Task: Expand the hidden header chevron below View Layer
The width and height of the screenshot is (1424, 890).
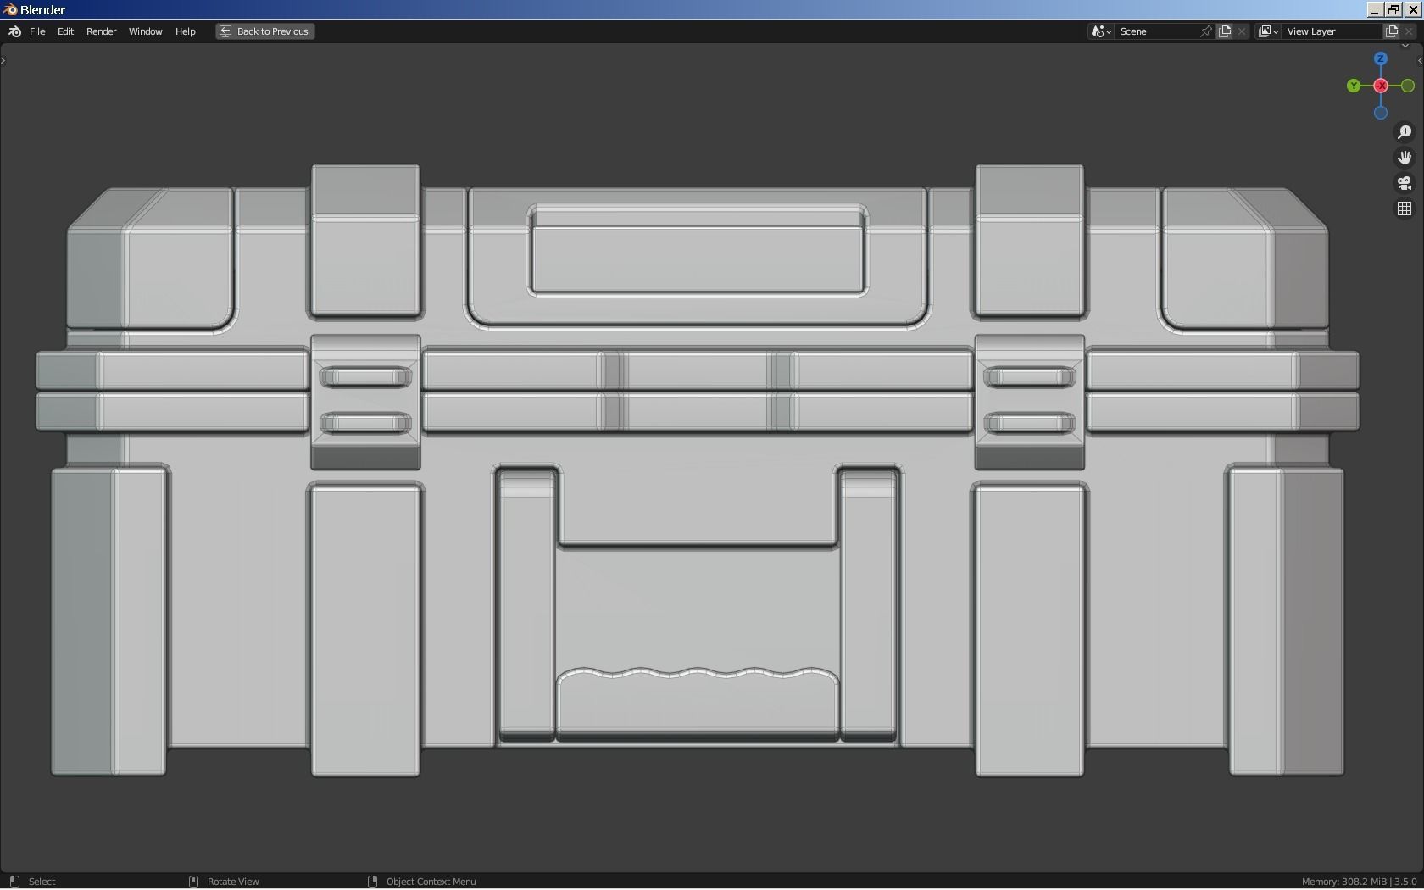Action: point(1405,46)
